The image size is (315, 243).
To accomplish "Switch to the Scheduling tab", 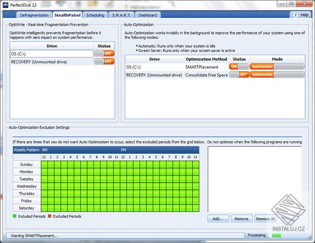I will point(95,15).
